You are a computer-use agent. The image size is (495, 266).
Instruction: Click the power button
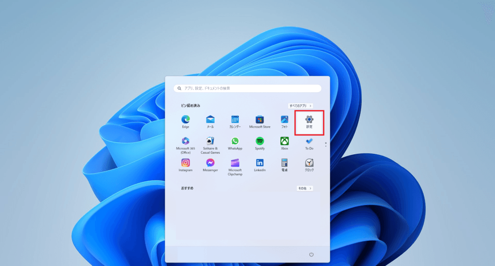[311, 254]
